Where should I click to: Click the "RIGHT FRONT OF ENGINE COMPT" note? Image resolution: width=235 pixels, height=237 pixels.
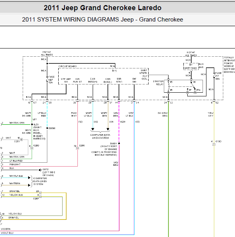104,151
